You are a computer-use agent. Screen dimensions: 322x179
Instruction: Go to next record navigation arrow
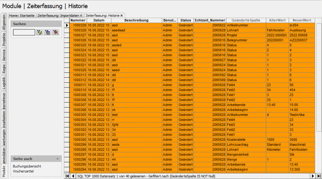point(313,176)
